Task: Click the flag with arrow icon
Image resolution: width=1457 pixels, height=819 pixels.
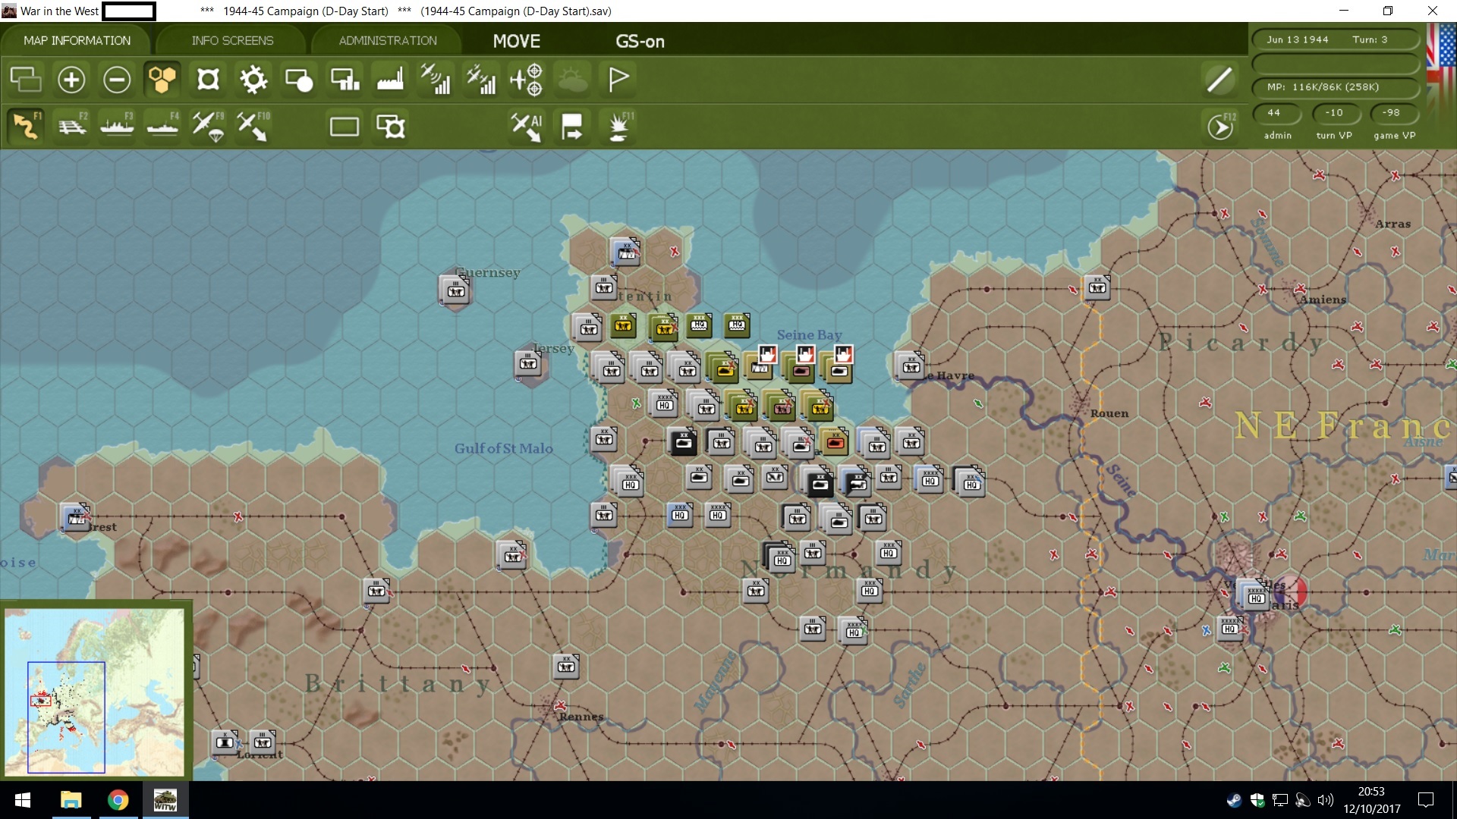Action: pos(572,126)
